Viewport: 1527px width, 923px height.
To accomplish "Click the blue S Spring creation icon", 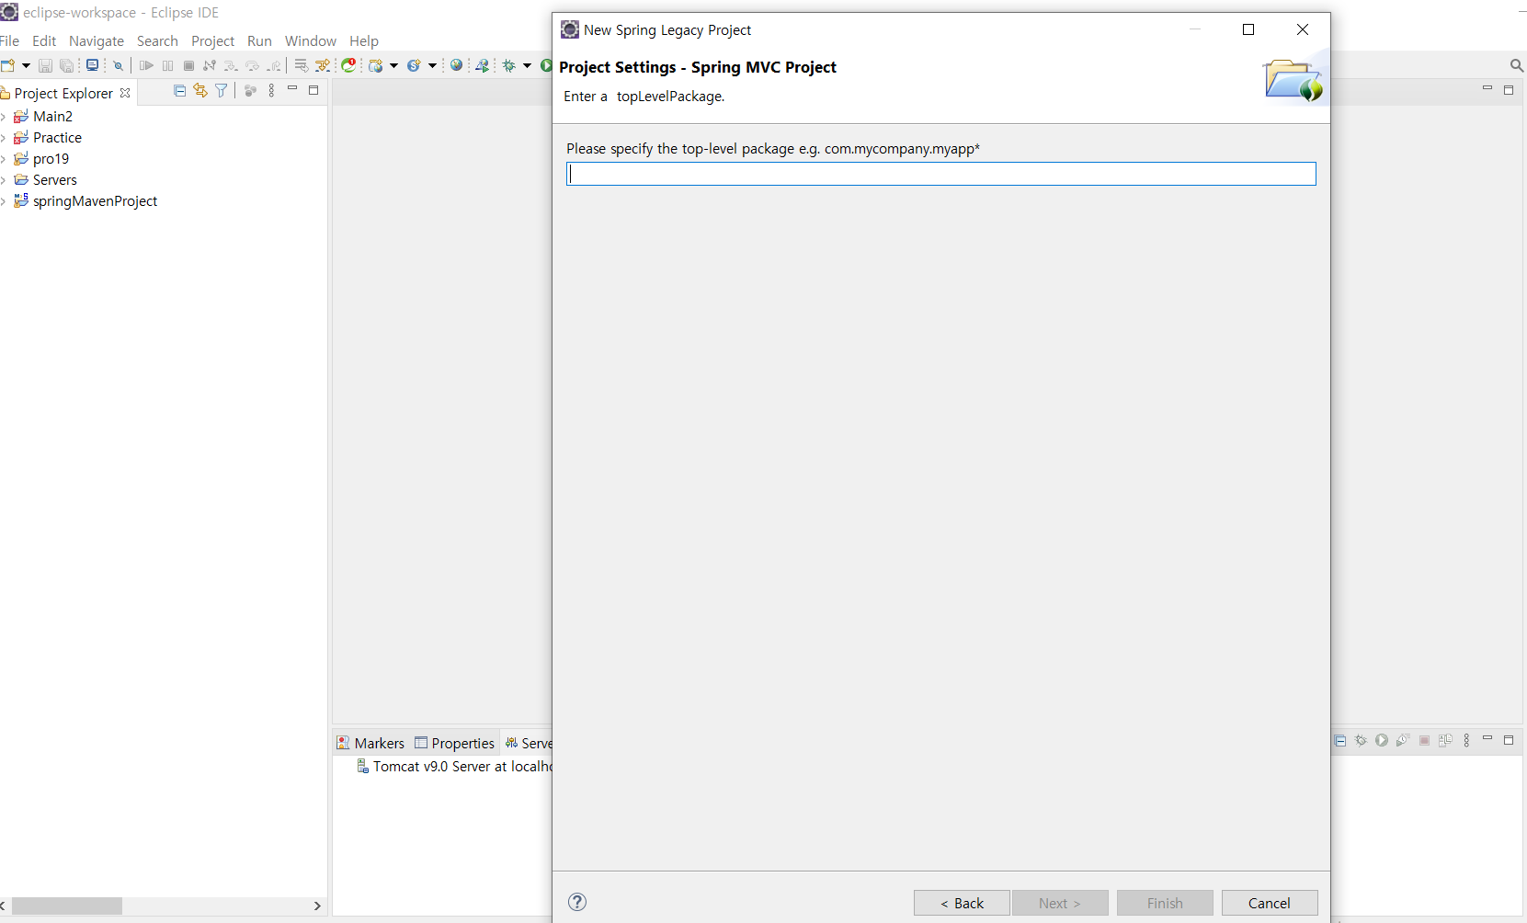I will [414, 65].
